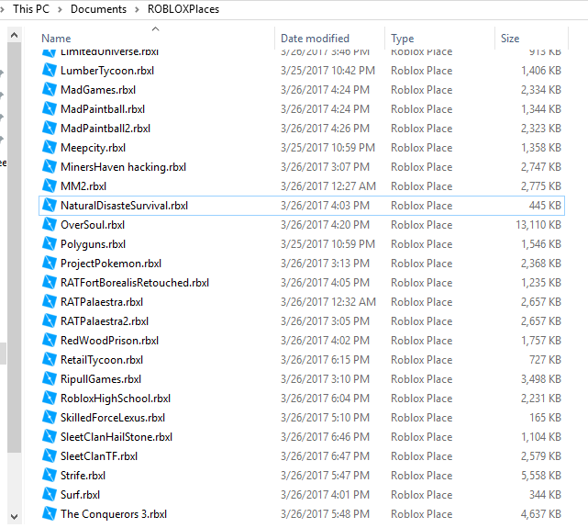Select The Conquerors 3.rbxl file icon
The image size is (588, 528).
pyautogui.click(x=50, y=513)
